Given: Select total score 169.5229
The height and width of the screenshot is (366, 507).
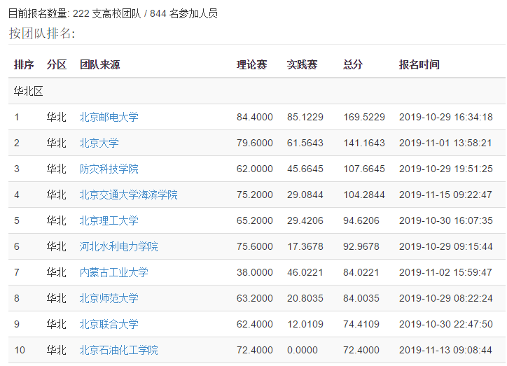Looking at the screenshot, I should pos(364,117).
